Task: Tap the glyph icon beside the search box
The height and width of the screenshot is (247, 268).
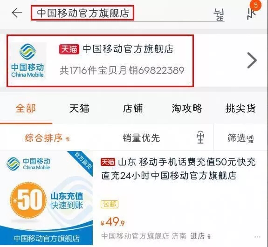Action: (219, 14)
